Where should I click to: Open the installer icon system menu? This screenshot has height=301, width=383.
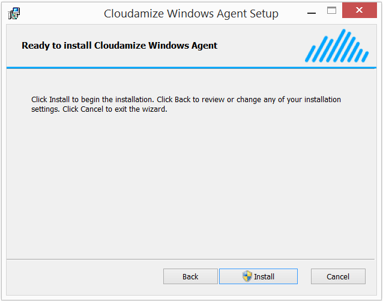coord(14,13)
